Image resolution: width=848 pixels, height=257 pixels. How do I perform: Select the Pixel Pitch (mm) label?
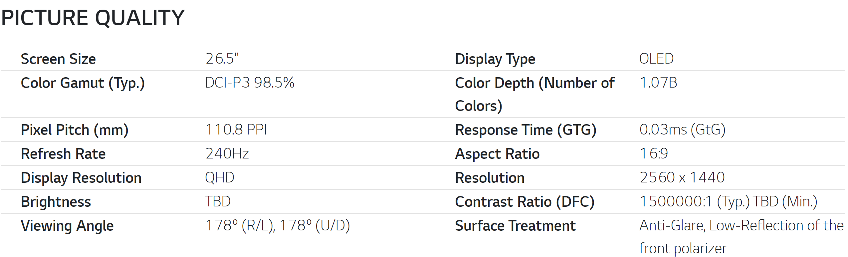[75, 130]
